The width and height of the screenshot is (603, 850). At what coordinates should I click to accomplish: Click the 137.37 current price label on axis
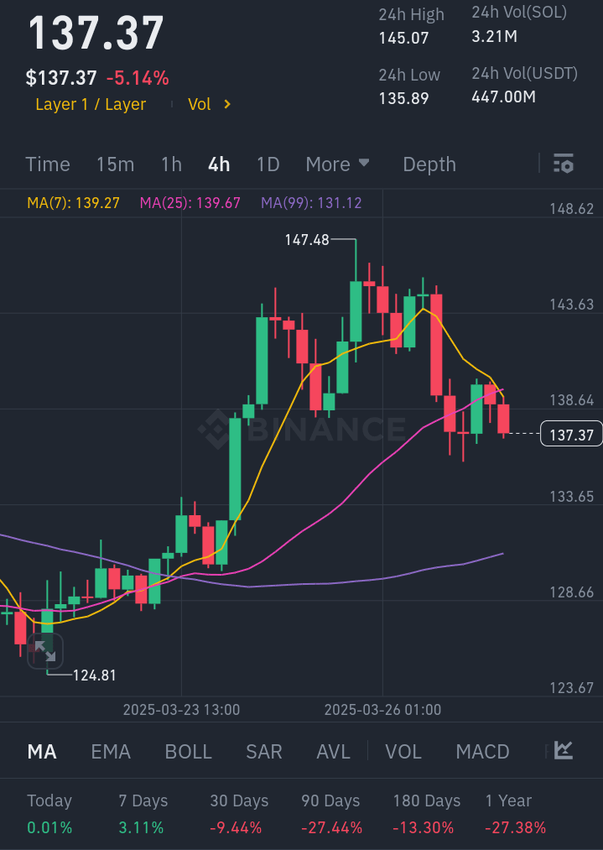(572, 434)
